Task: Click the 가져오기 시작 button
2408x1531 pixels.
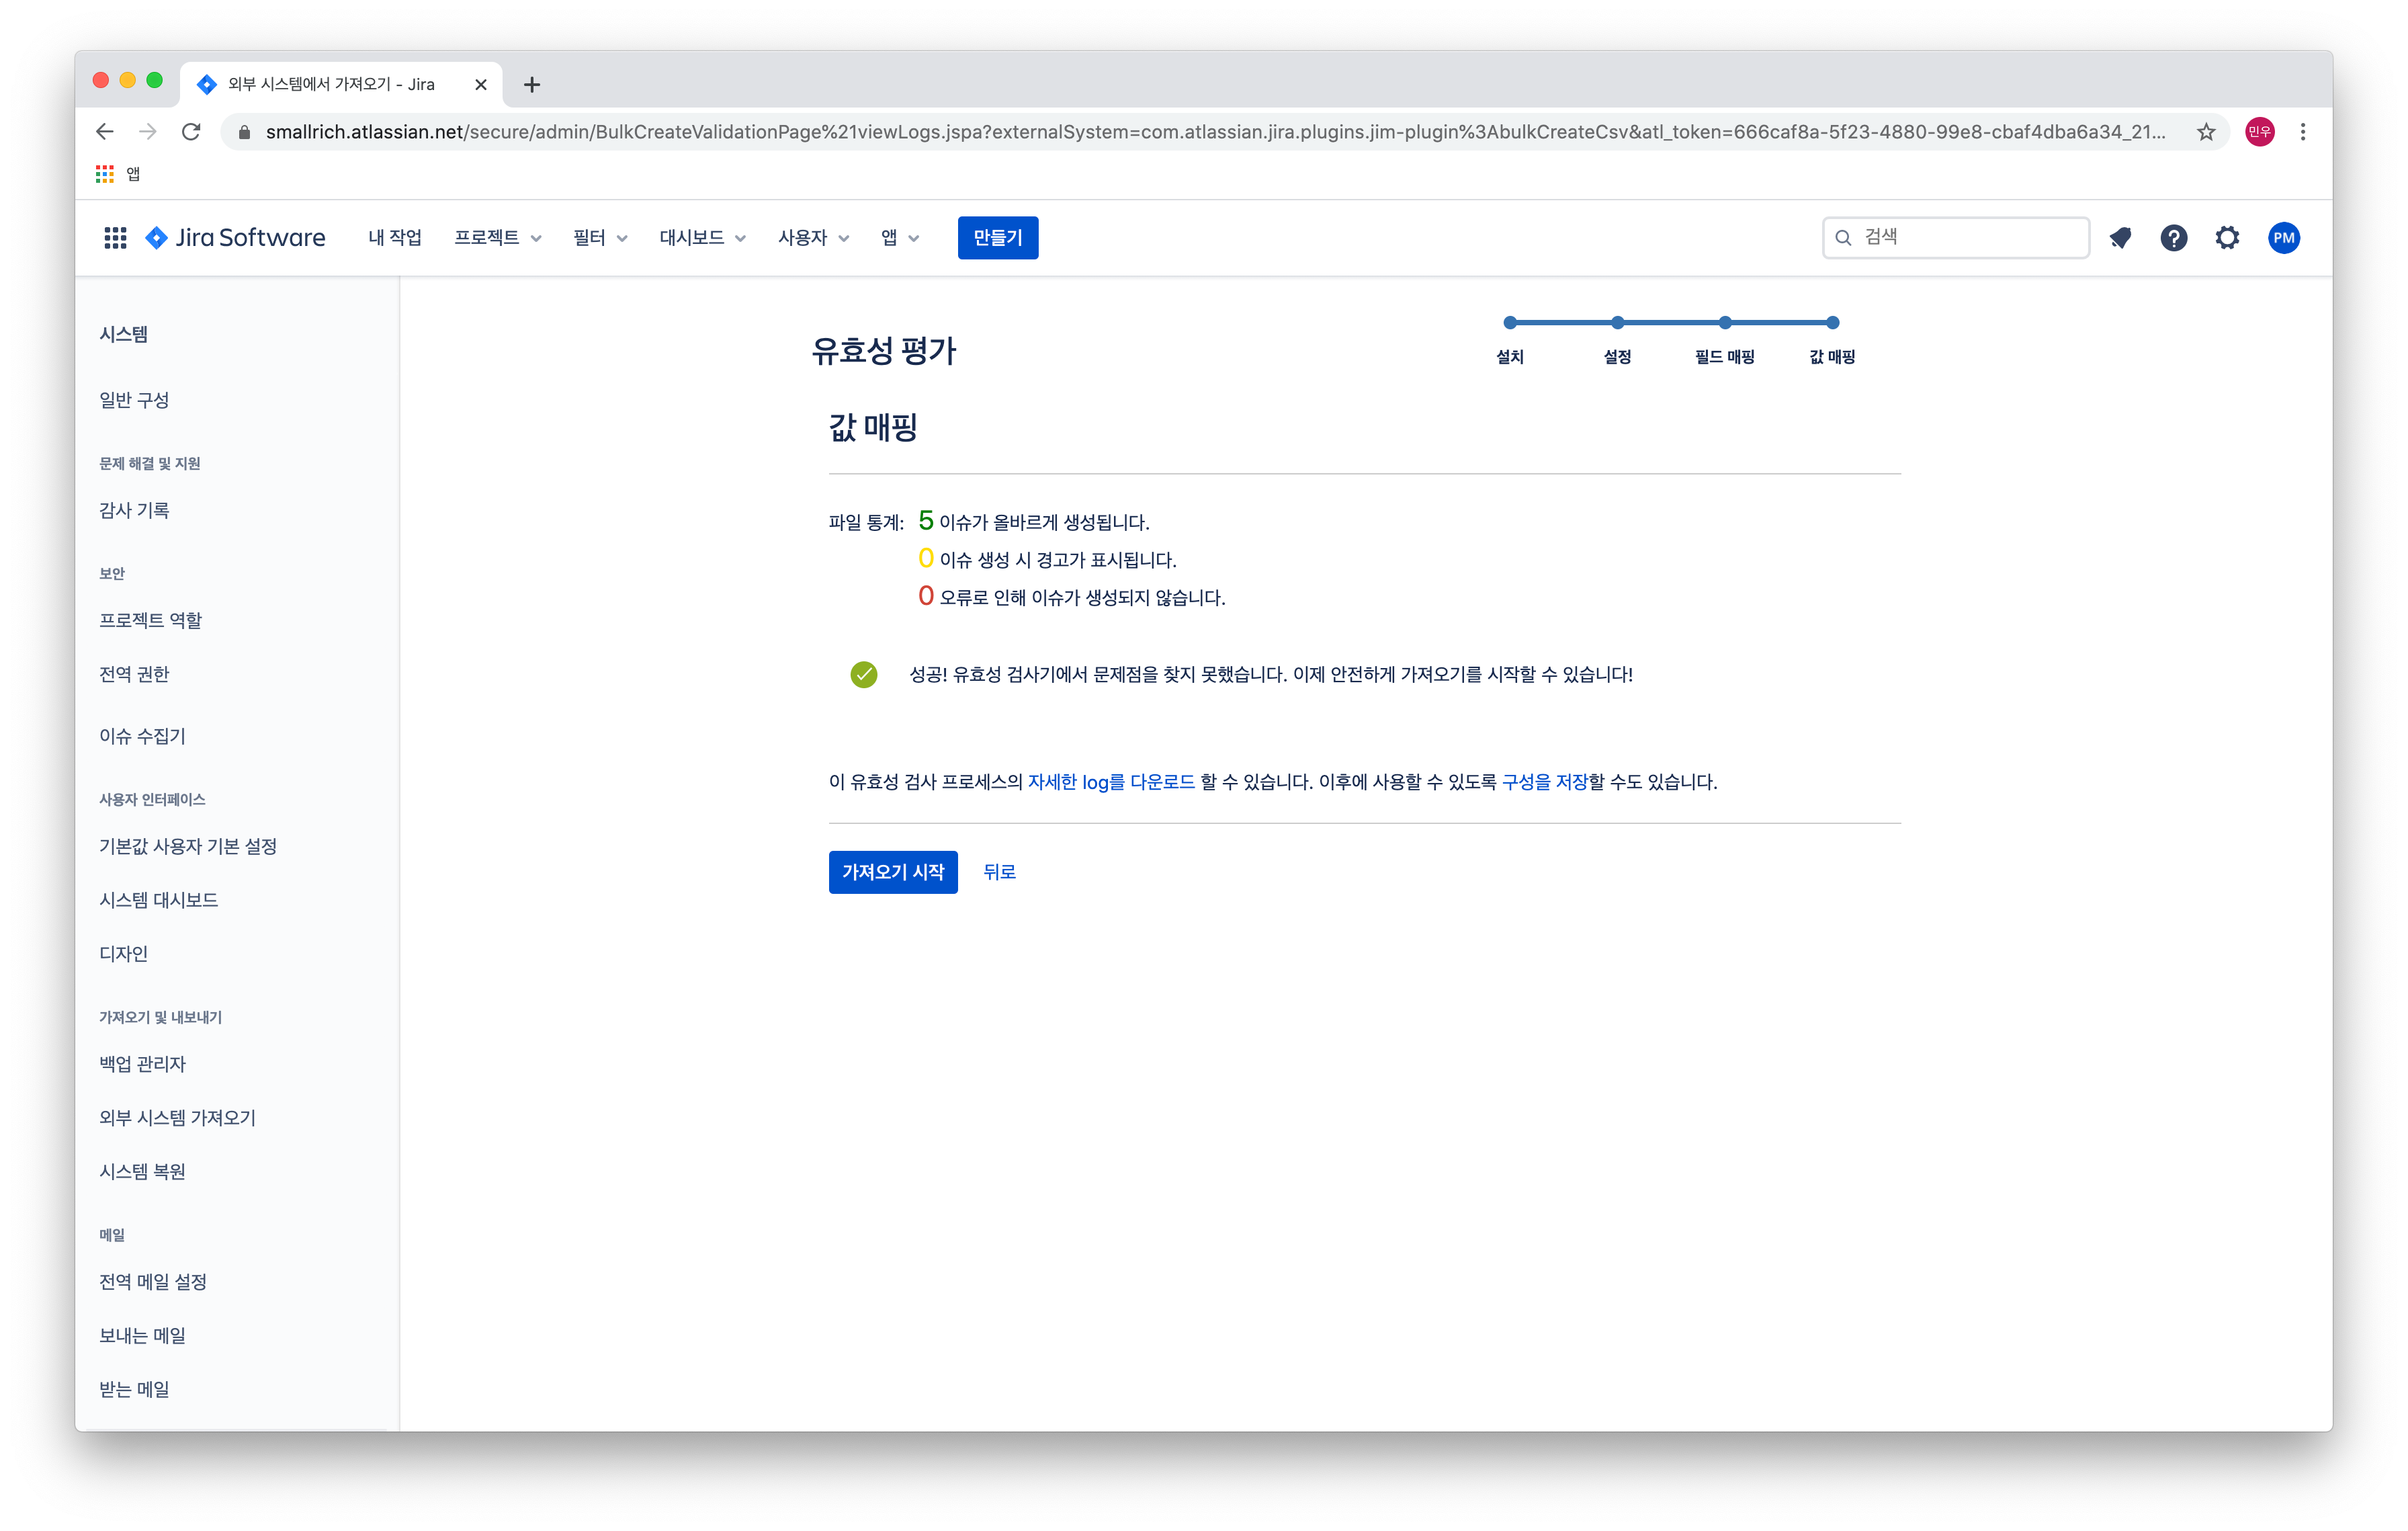Action: coord(892,872)
